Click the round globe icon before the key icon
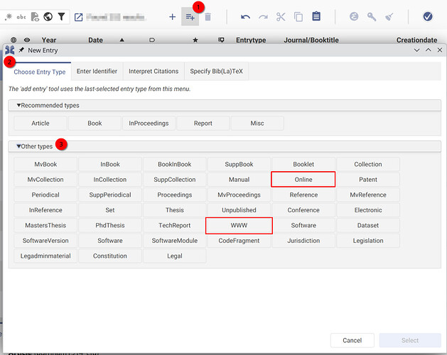 click(x=354, y=16)
